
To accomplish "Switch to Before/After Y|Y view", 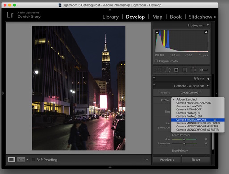I will pyautogui.click(x=21, y=160).
